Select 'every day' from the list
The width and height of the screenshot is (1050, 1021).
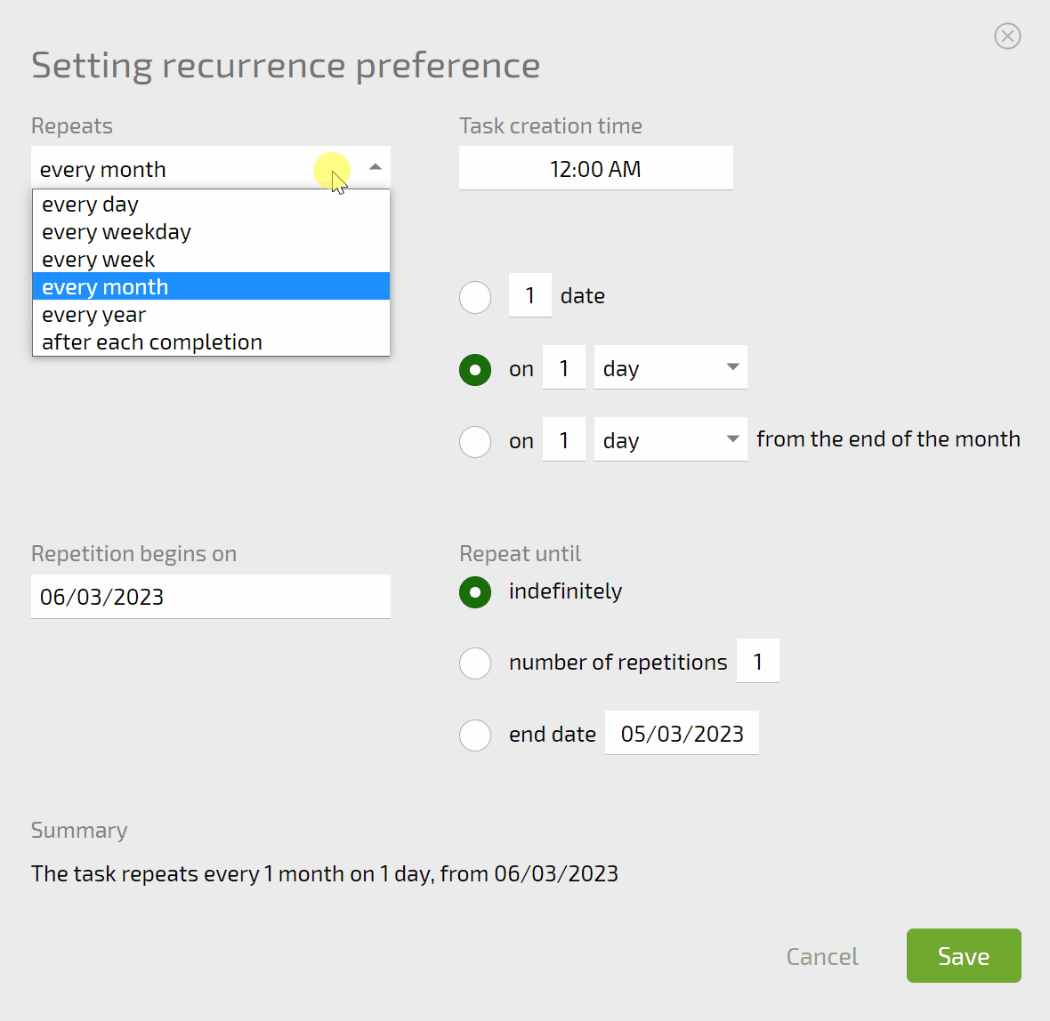pos(91,205)
